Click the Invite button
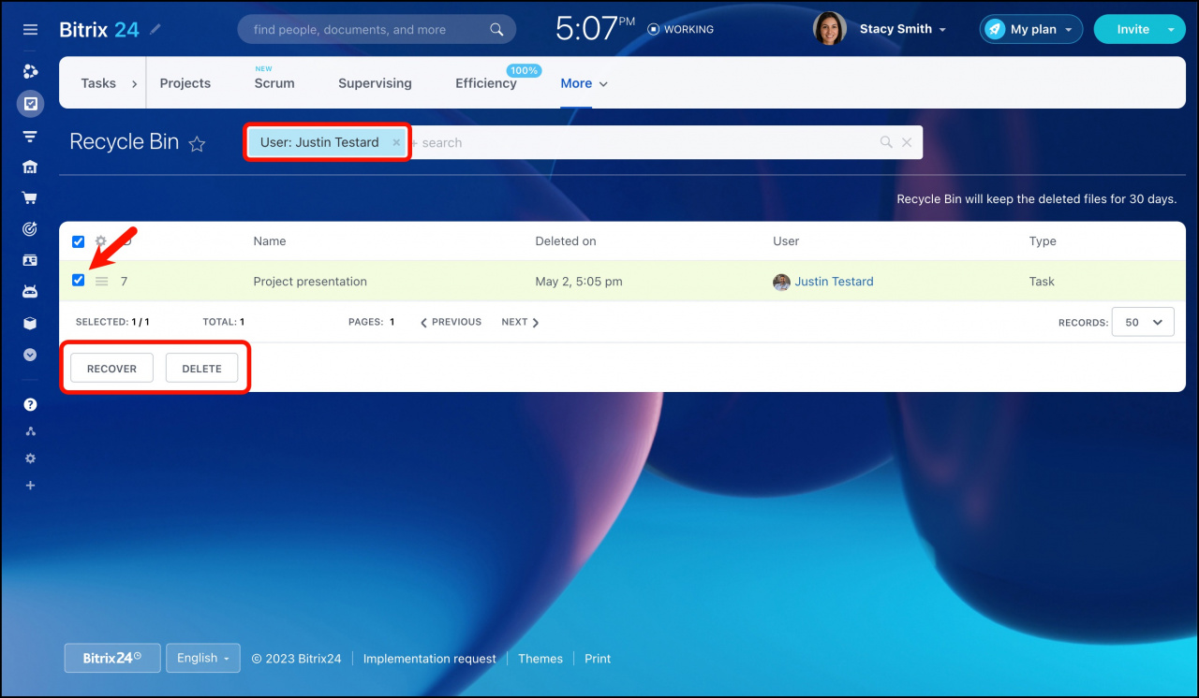This screenshot has height=698, width=1199. 1132,30
